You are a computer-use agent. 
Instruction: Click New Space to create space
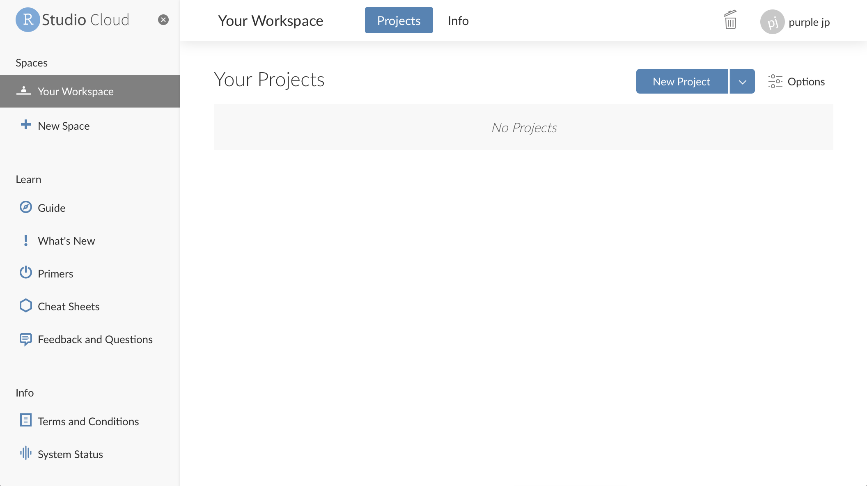coord(64,125)
